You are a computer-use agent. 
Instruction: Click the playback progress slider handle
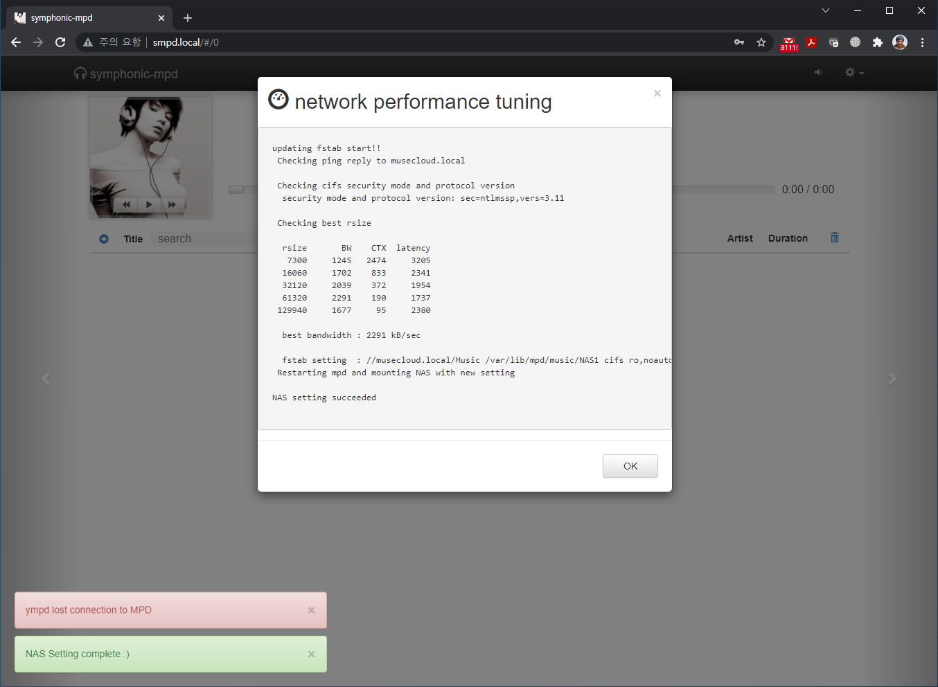[236, 190]
